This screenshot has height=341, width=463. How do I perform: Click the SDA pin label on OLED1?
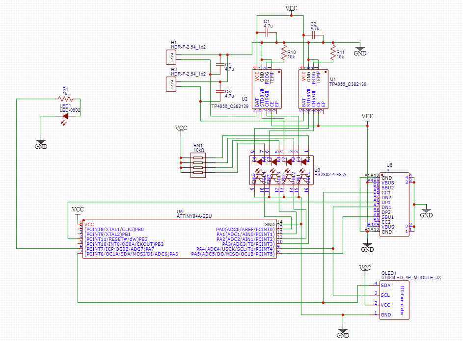pos(385,285)
